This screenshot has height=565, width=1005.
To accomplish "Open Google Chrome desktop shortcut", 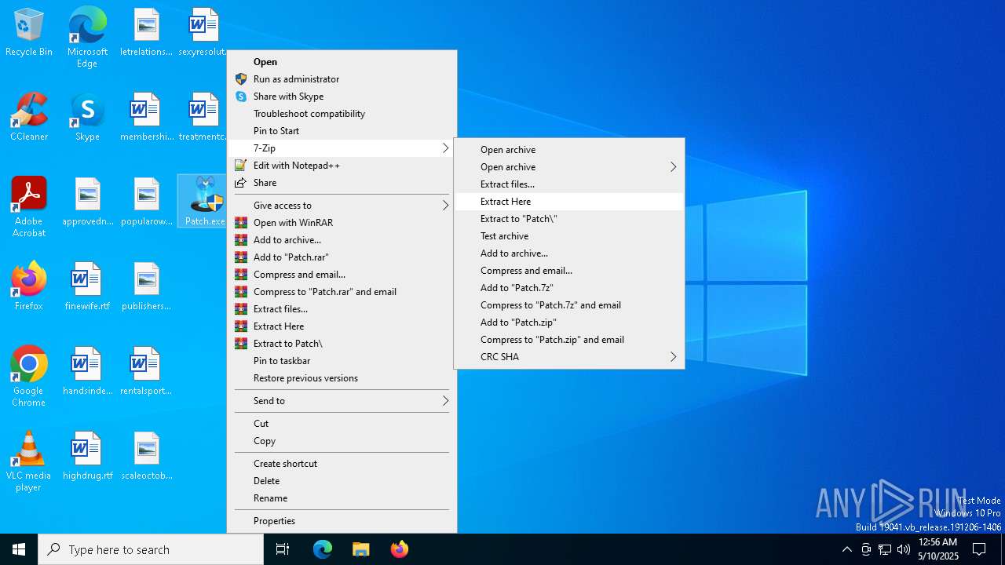I will tap(29, 377).
